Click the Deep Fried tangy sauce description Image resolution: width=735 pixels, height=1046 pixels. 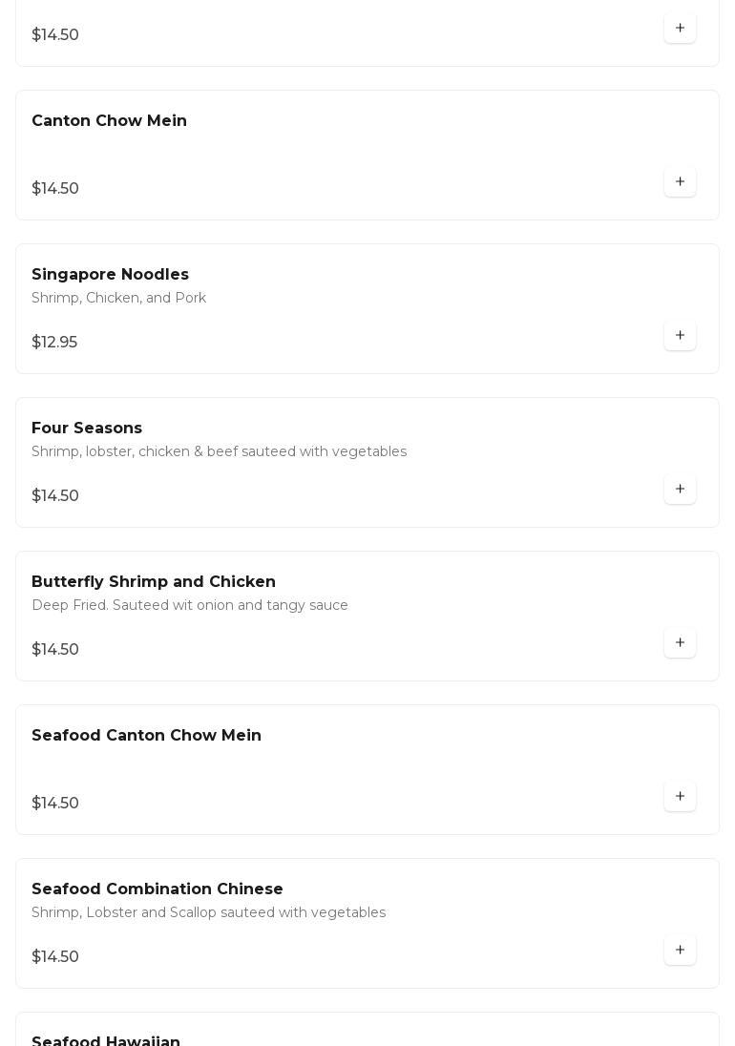[189, 605]
